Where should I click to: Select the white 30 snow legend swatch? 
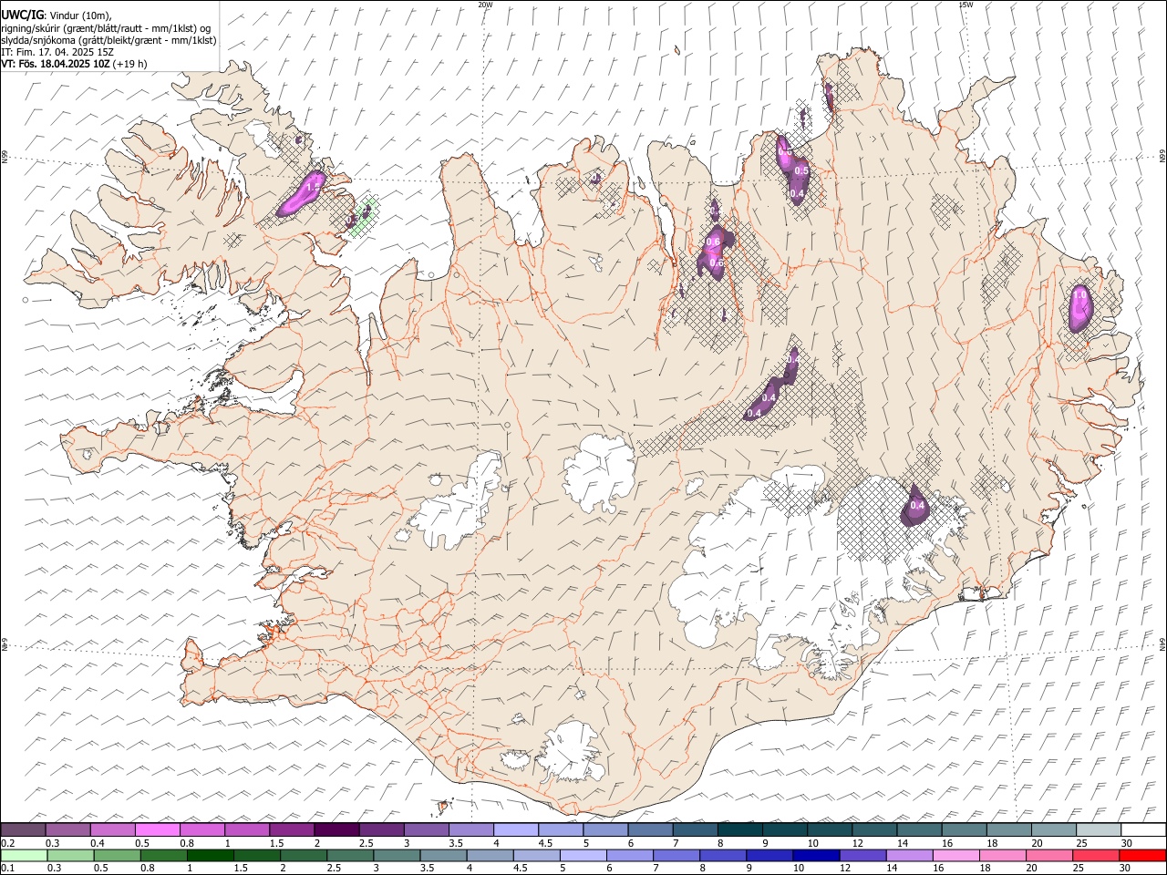point(1143,830)
